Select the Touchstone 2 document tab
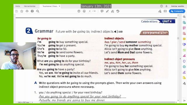The image size is (187, 105). coord(50,6)
